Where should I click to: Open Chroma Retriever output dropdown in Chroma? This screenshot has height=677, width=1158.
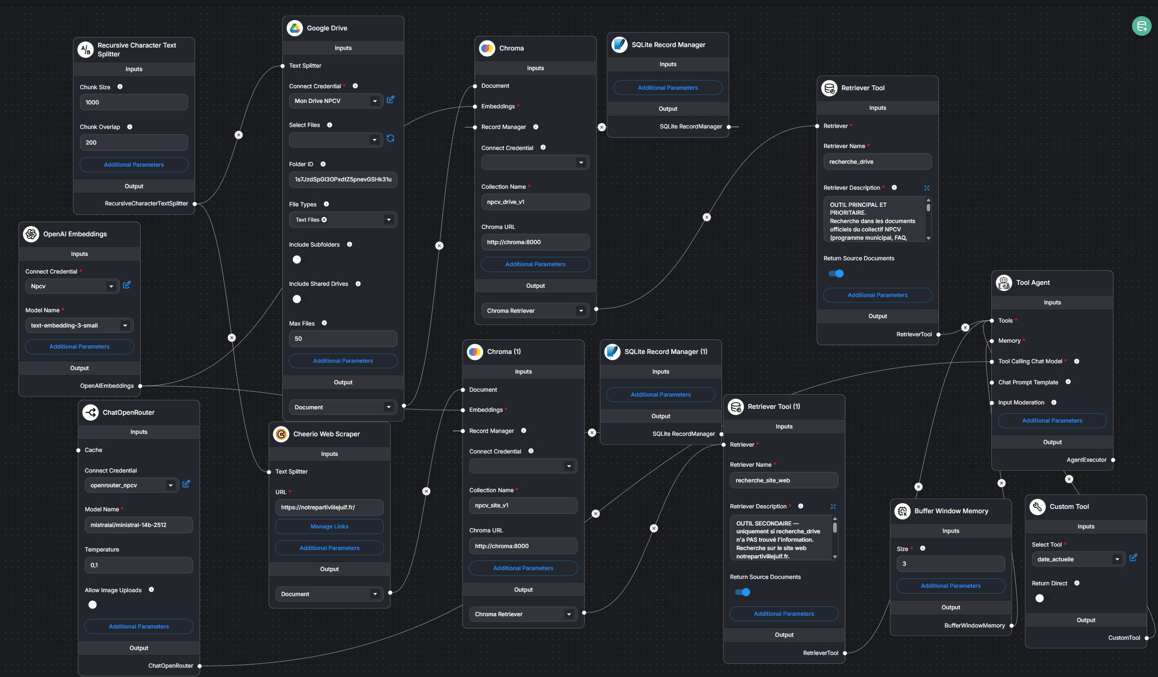pyautogui.click(x=581, y=311)
